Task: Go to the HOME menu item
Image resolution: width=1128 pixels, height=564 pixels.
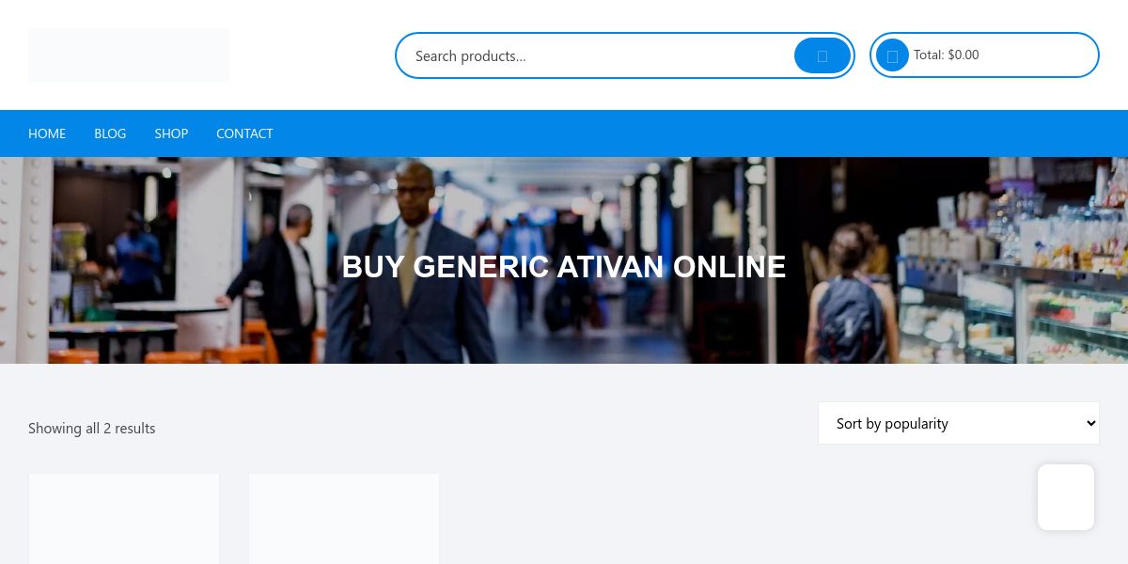Action: click(x=47, y=133)
